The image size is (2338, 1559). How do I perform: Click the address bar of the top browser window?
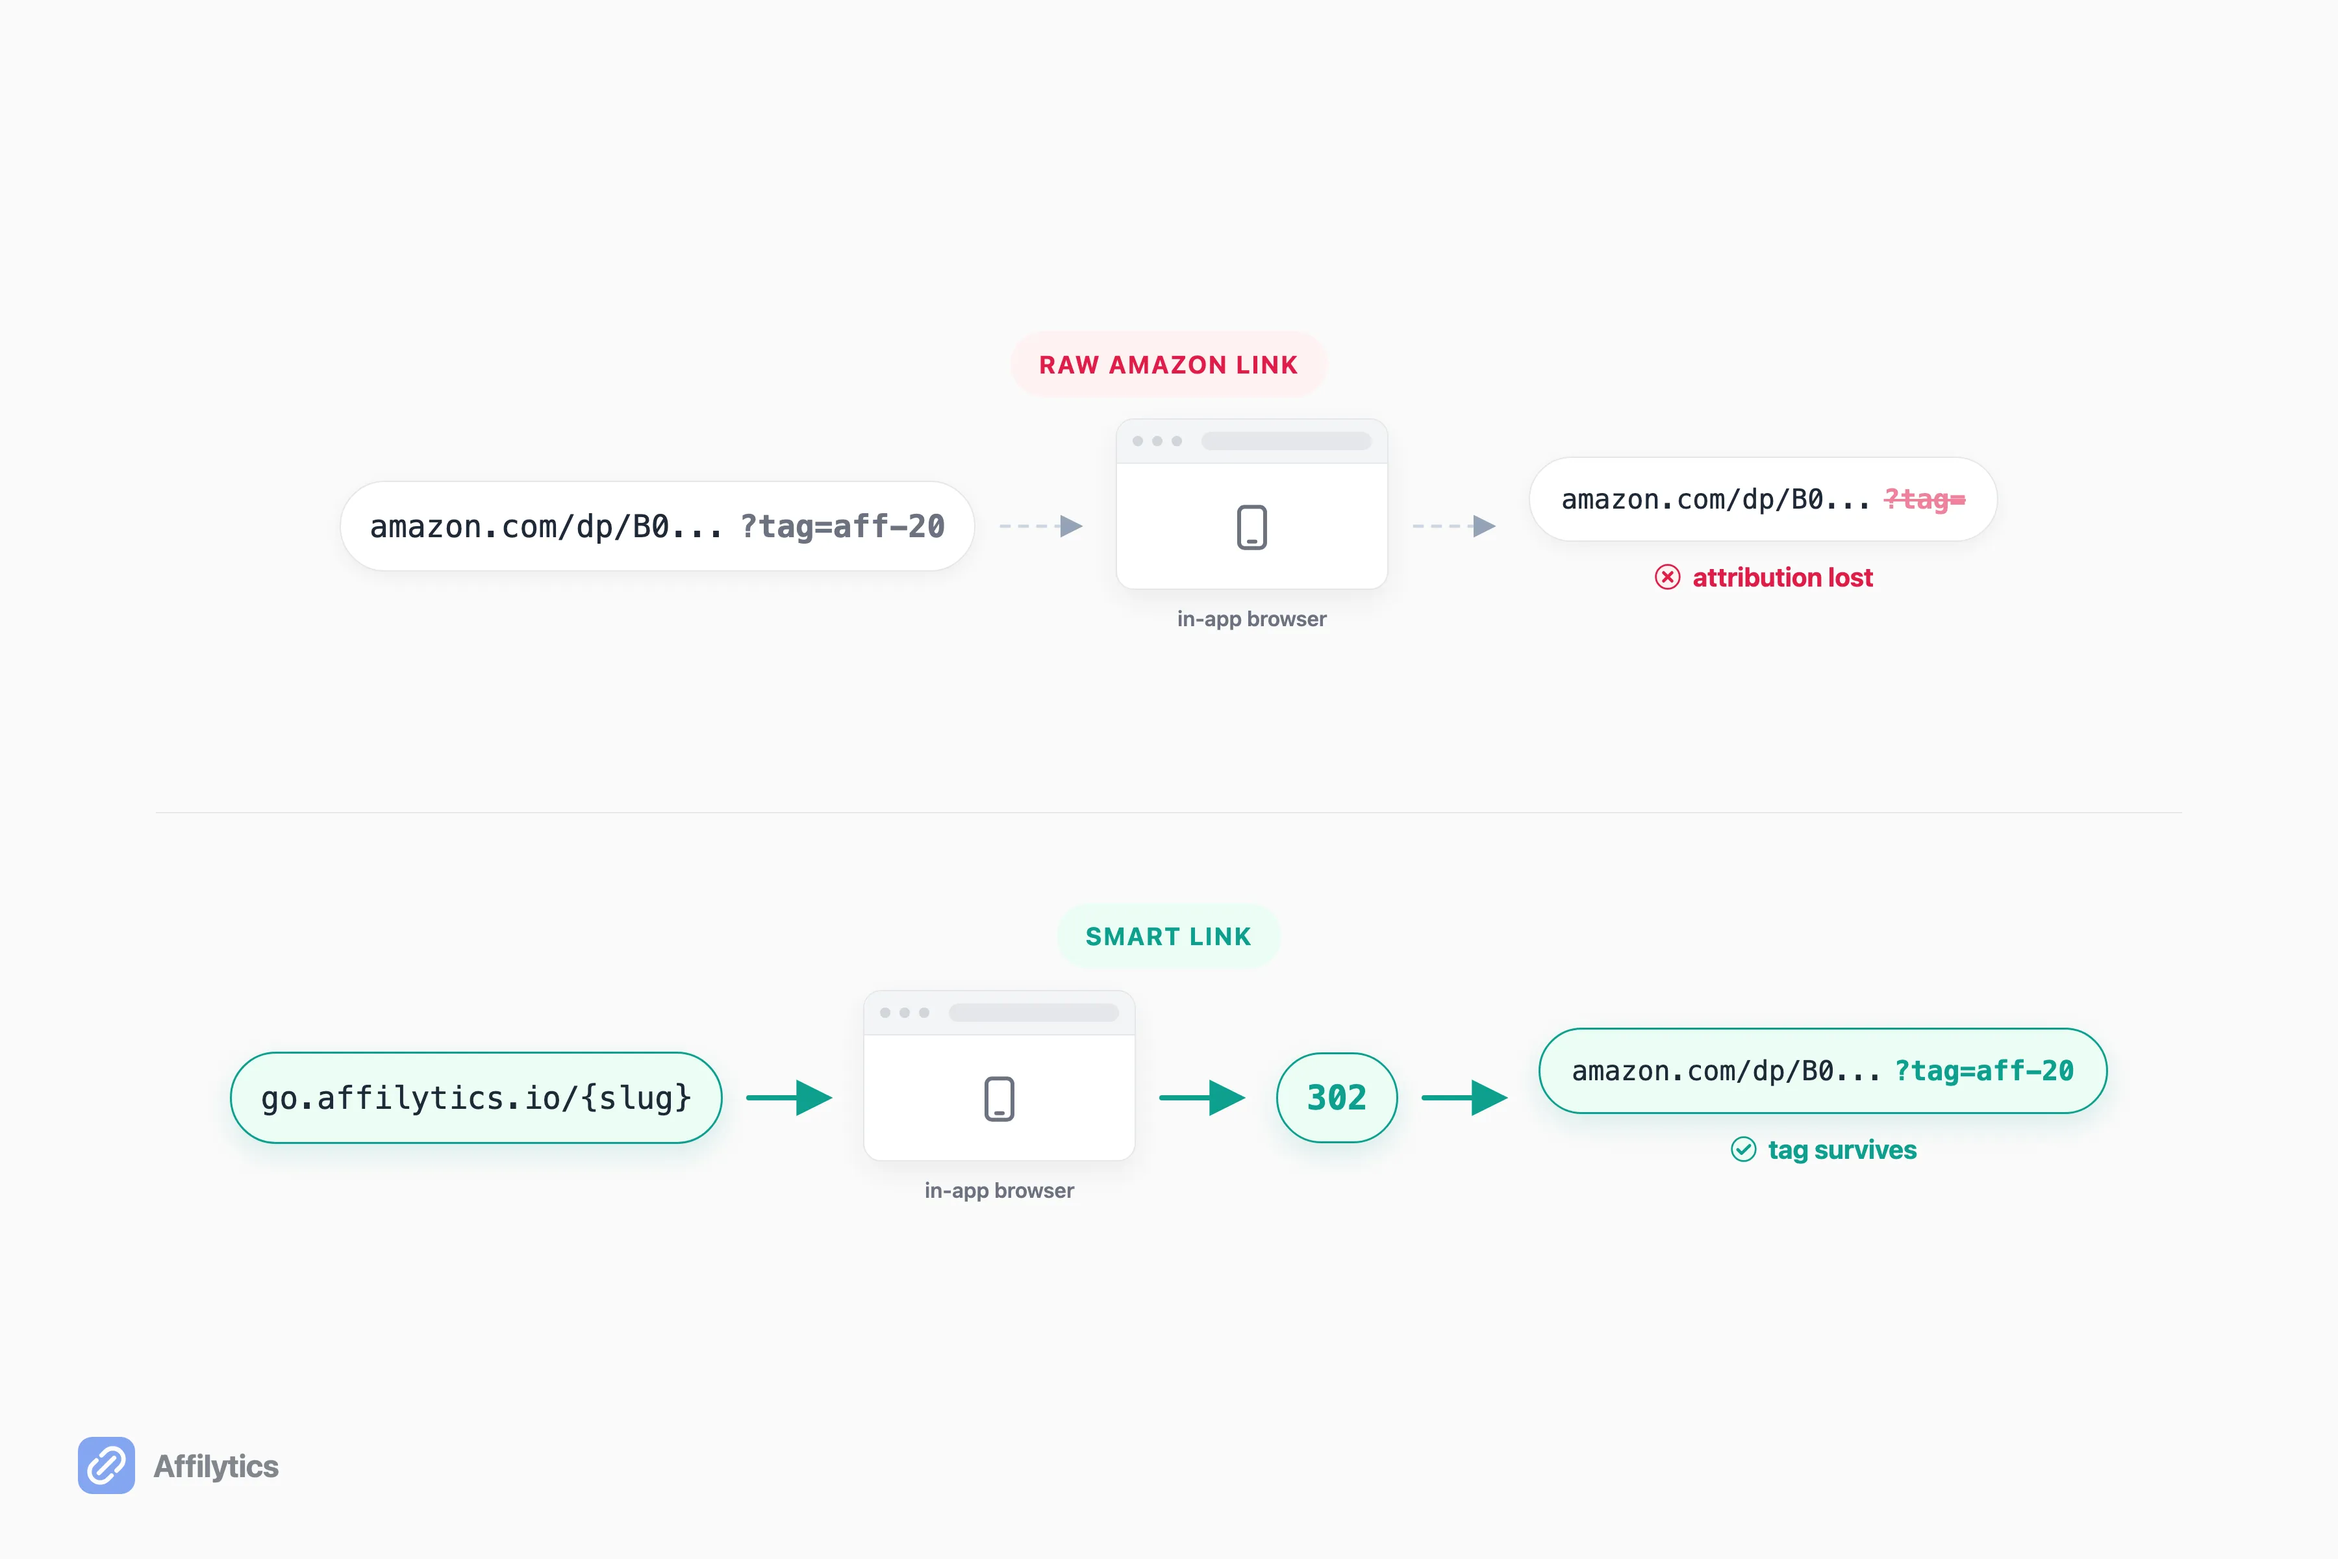tap(1287, 440)
